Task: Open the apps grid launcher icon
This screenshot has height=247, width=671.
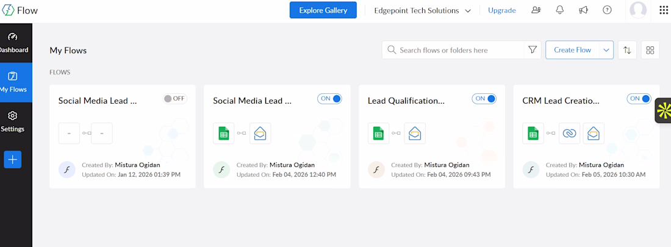Action: 664,10
